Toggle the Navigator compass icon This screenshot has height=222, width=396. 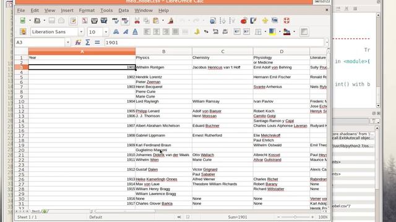coord(265,20)
